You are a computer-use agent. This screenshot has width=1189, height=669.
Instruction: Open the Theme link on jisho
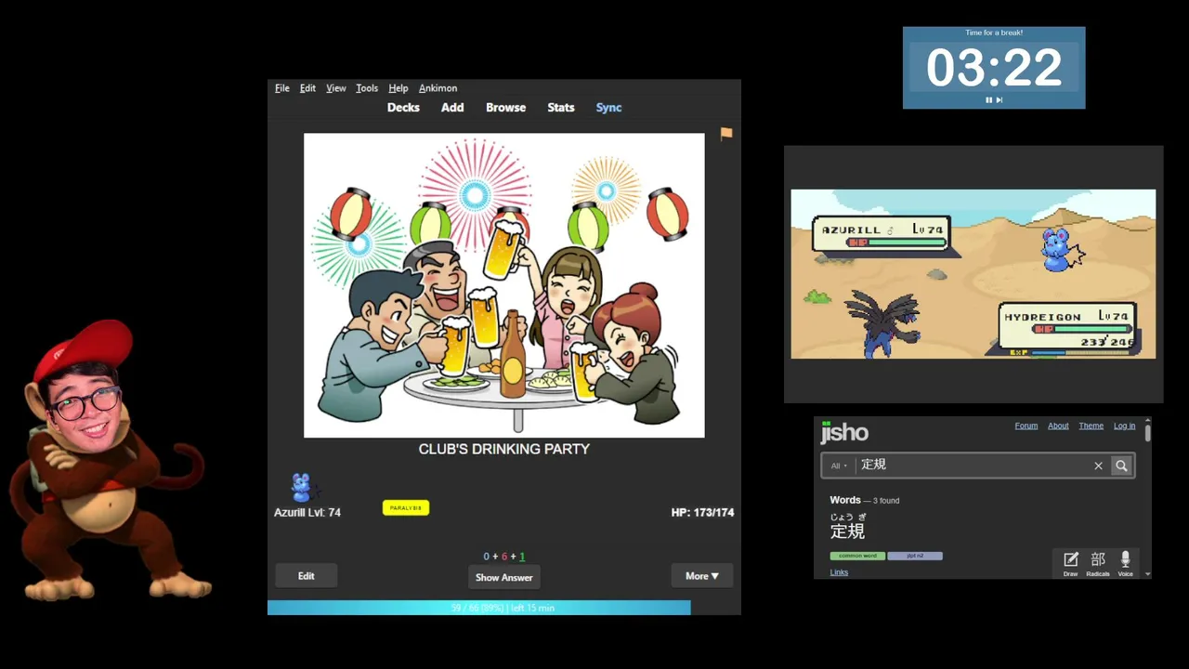click(1091, 426)
